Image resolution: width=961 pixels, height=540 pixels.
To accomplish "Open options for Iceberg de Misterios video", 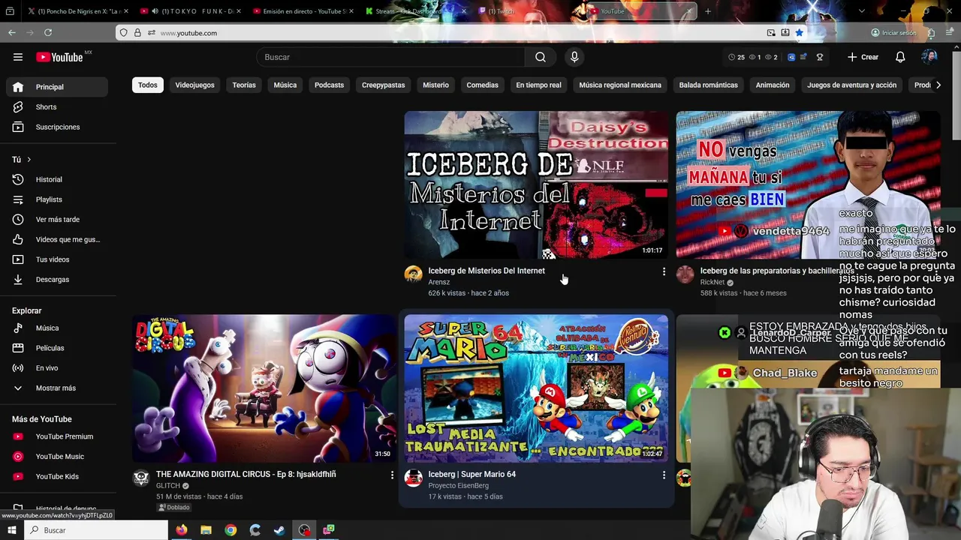I will coord(664,271).
